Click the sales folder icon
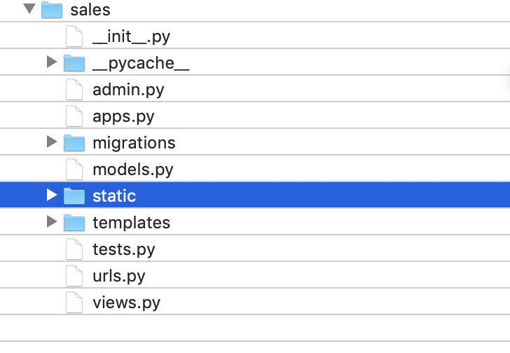This screenshot has height=353, width=510. coord(52,10)
